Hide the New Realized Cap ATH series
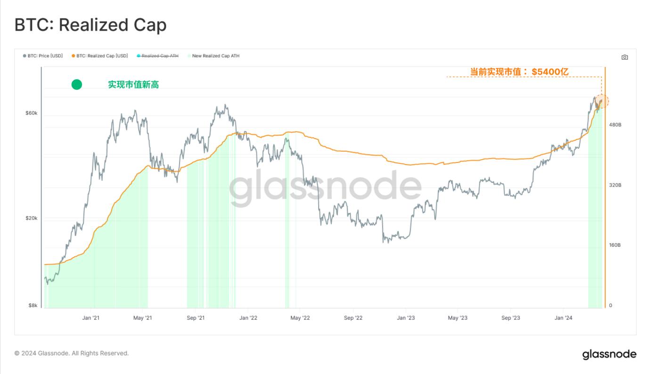 (216, 56)
